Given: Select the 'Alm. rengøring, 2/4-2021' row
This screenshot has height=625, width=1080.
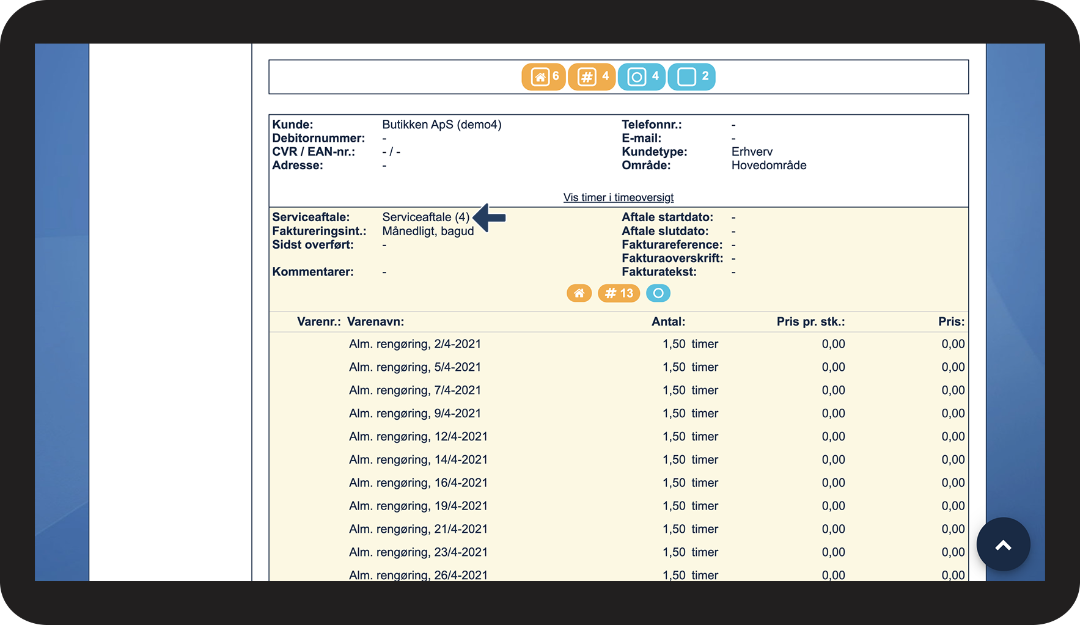Looking at the screenshot, I should [x=414, y=344].
